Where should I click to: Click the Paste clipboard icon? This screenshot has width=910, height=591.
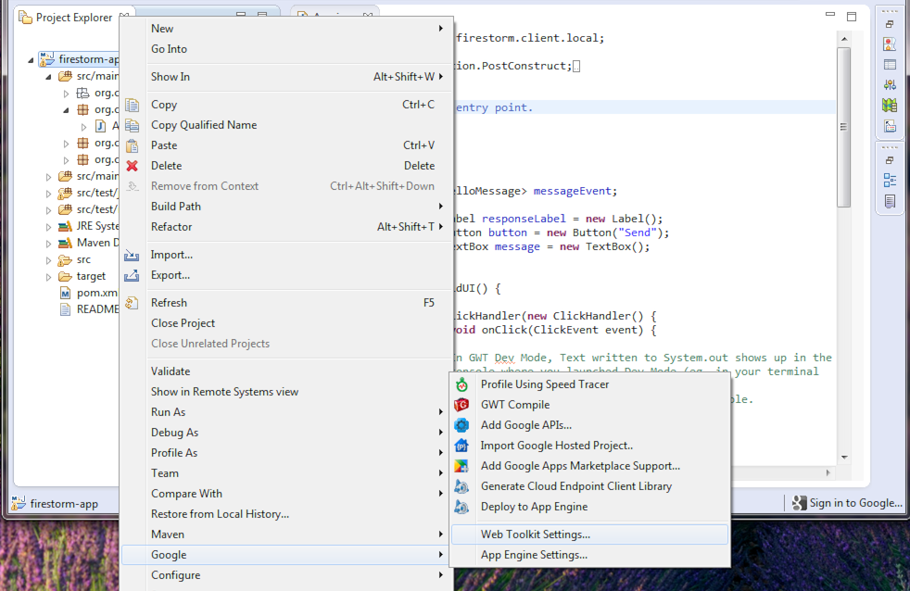pos(133,145)
